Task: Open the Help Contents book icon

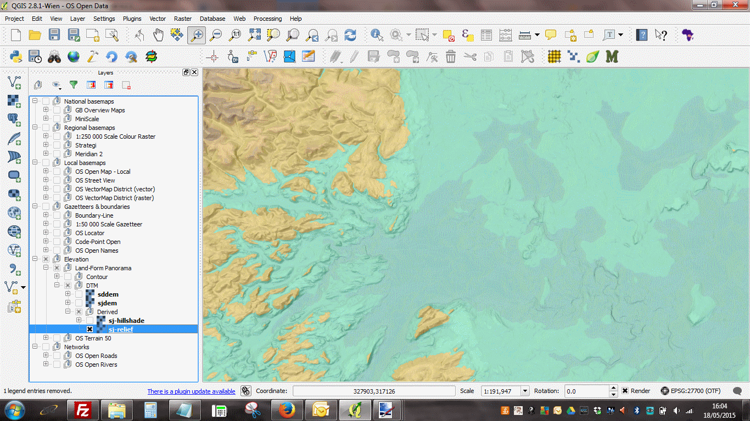Action: [642, 35]
